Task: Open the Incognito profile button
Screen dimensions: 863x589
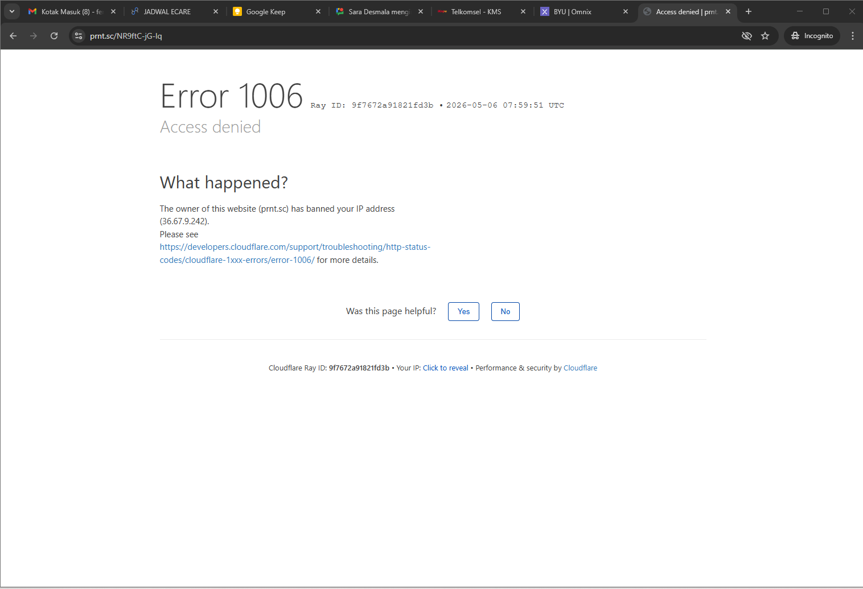Action: (812, 36)
